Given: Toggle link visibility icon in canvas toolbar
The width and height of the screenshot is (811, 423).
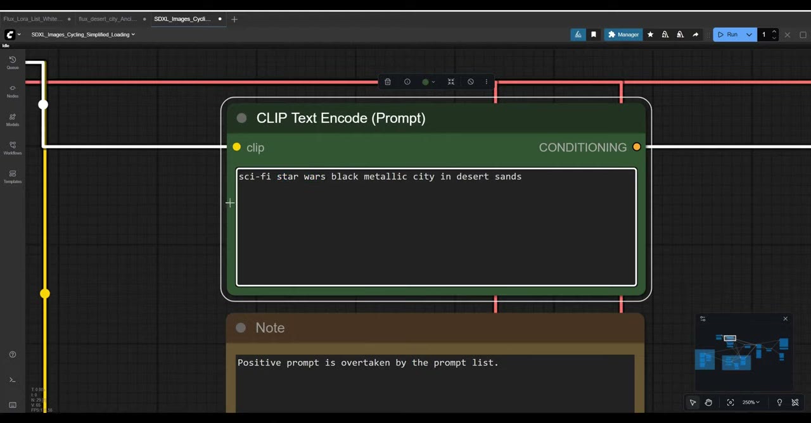Looking at the screenshot, I should [795, 402].
